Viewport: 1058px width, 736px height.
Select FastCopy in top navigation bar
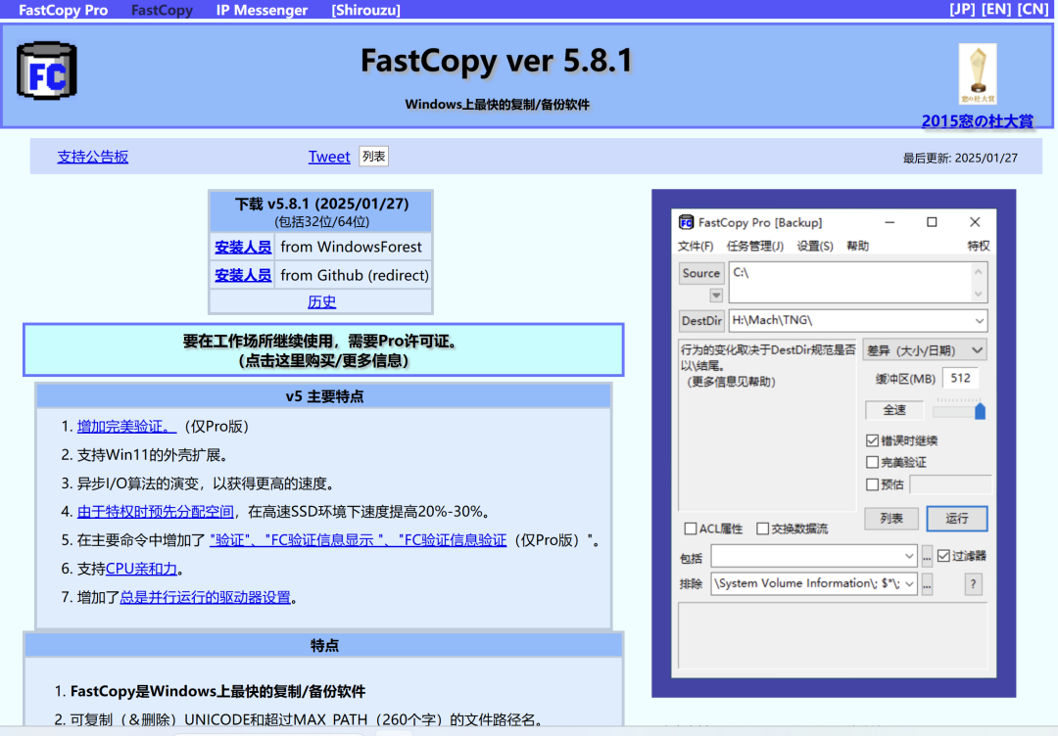coord(162,10)
